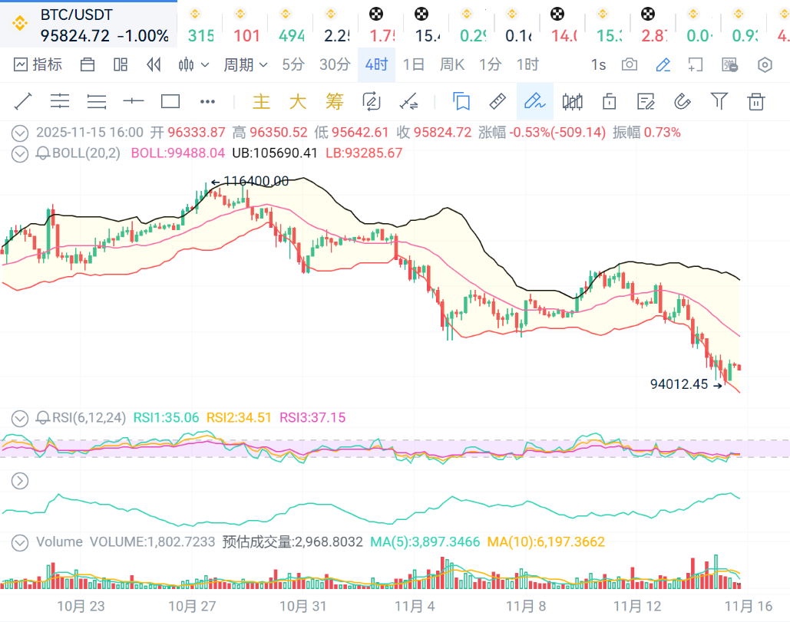Switch to the 30分 timeframe tab
This screenshot has width=790, height=622.
pyautogui.click(x=335, y=65)
